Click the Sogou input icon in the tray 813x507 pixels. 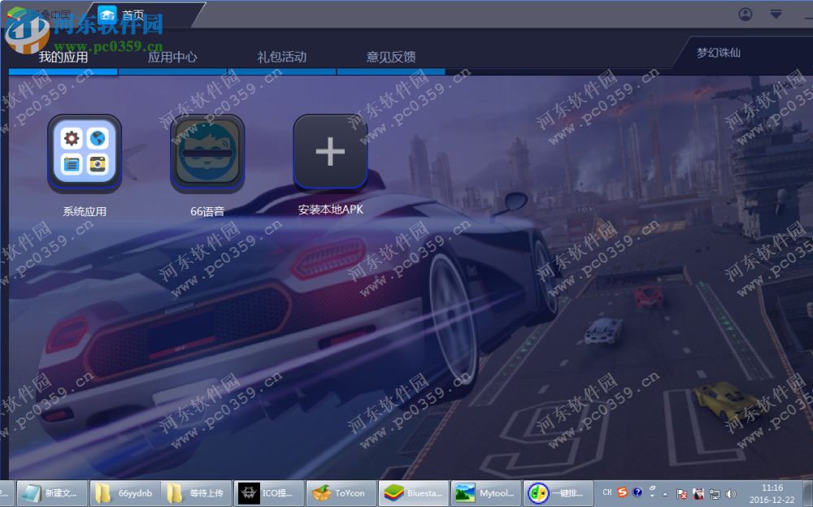coord(622,493)
